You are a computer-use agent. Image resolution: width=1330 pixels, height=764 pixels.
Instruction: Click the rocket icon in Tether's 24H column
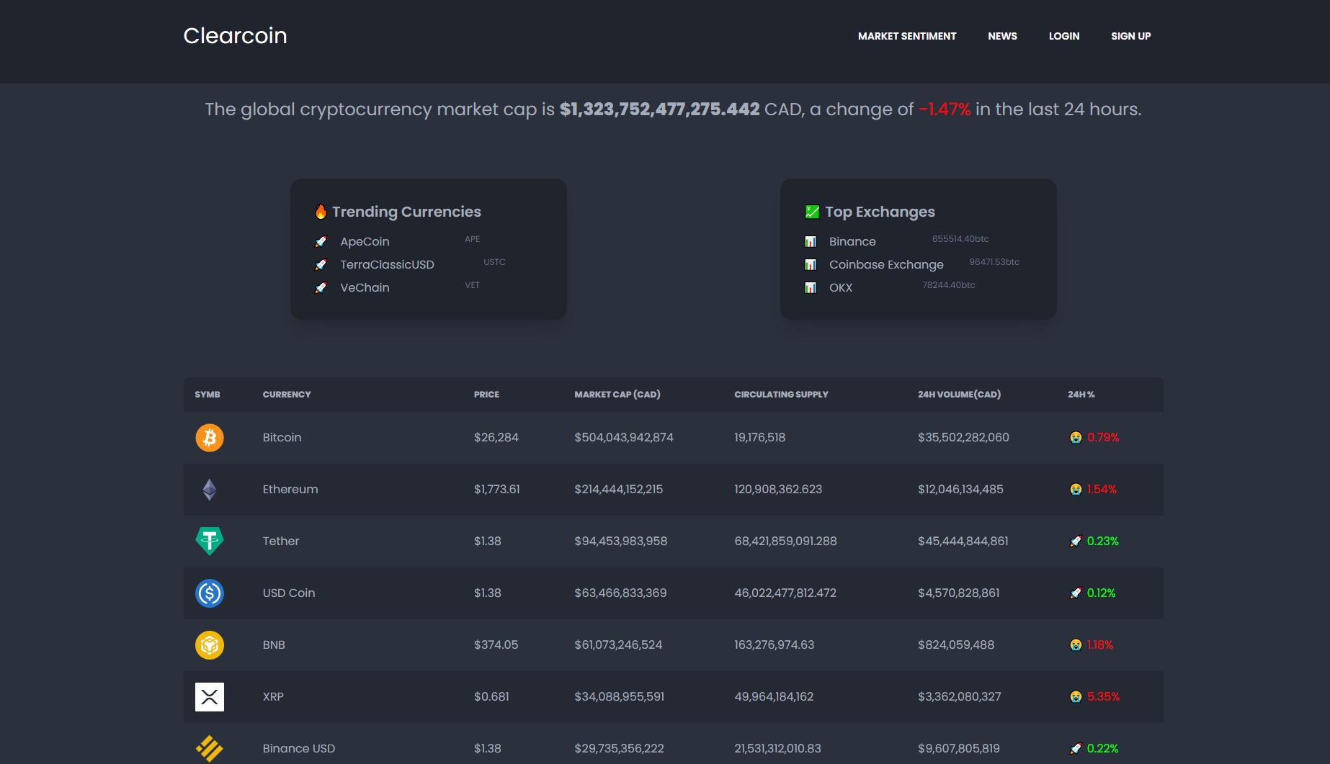tap(1075, 541)
